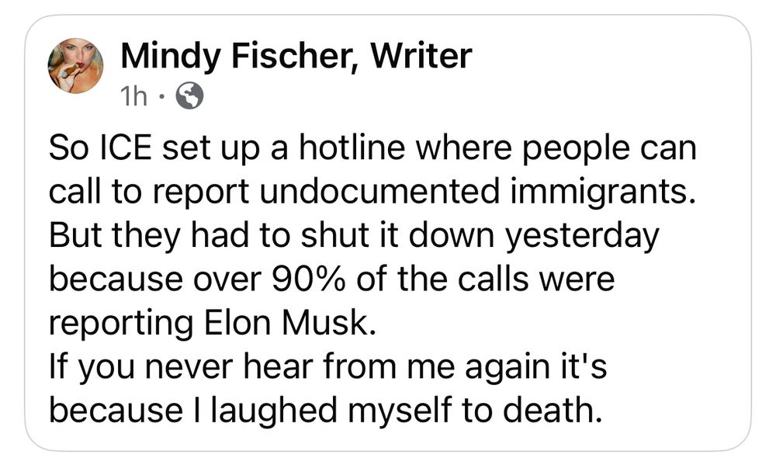Viewport: 776px width, 472px height.
Task: Open the Mindy Fischer, Writer profile name
Action: [296, 56]
